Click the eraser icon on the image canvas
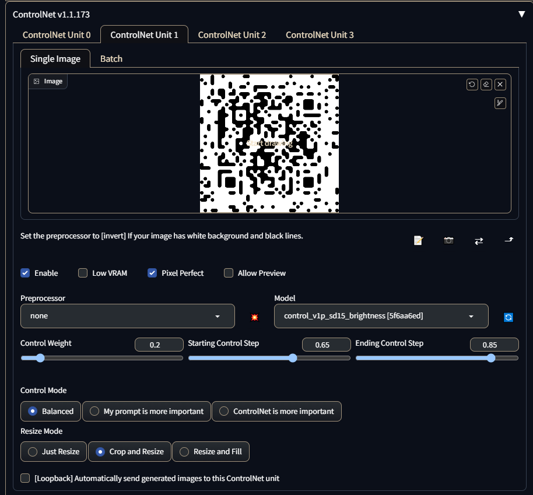 coord(486,85)
